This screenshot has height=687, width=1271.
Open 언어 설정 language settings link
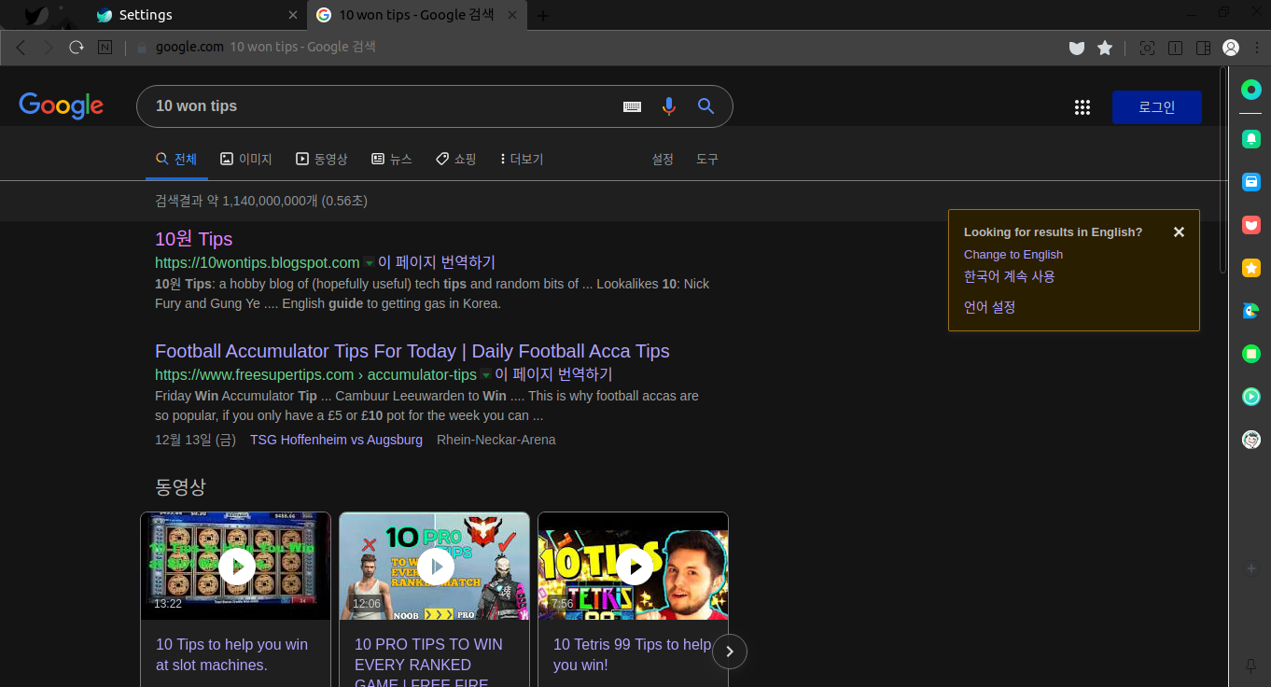[989, 306]
